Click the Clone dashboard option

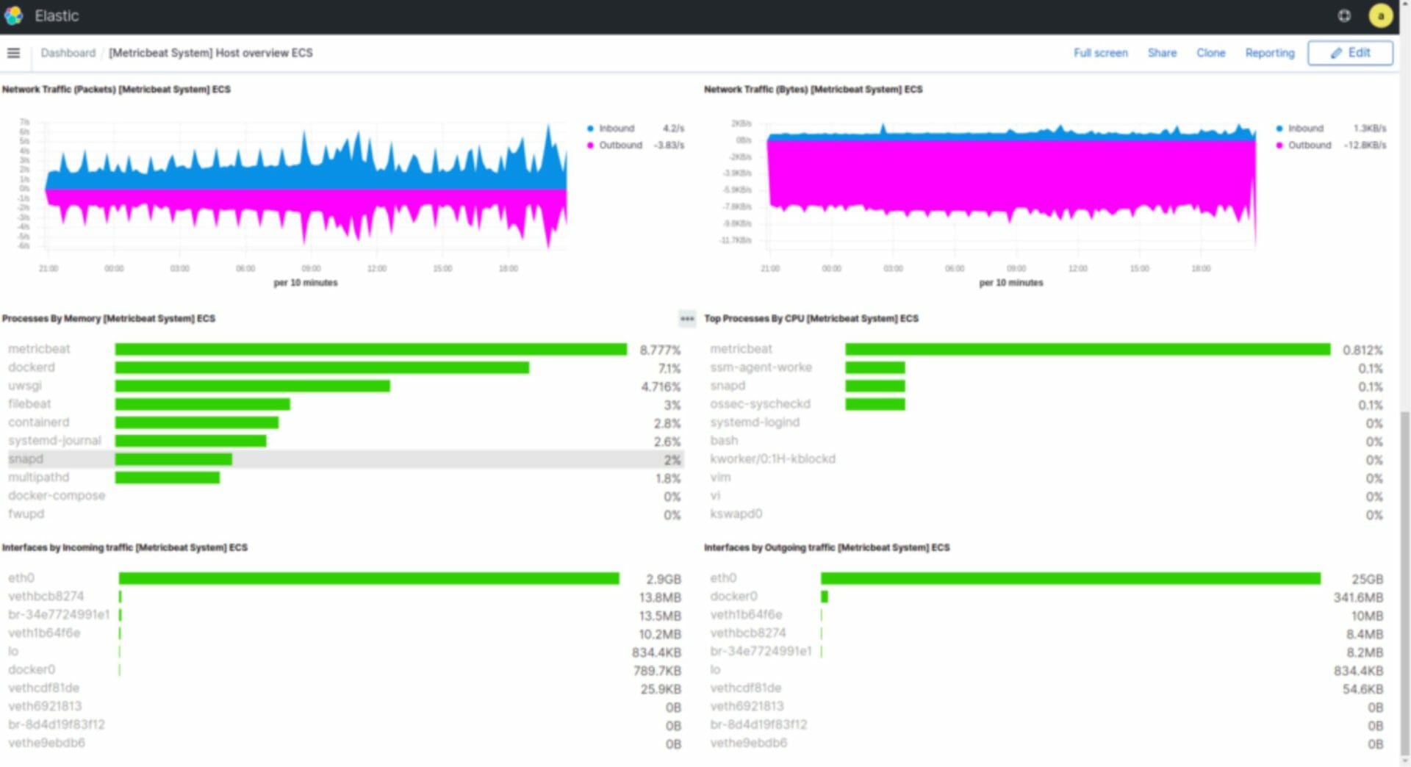coord(1210,53)
